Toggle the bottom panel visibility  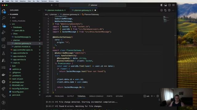(166, 5)
